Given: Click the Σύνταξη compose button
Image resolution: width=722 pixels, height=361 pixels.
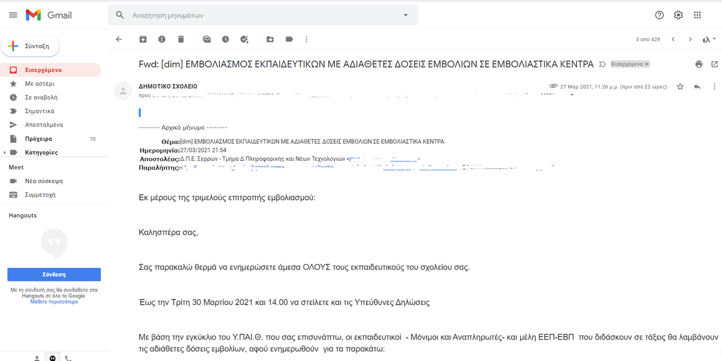Looking at the screenshot, I should pyautogui.click(x=30, y=46).
